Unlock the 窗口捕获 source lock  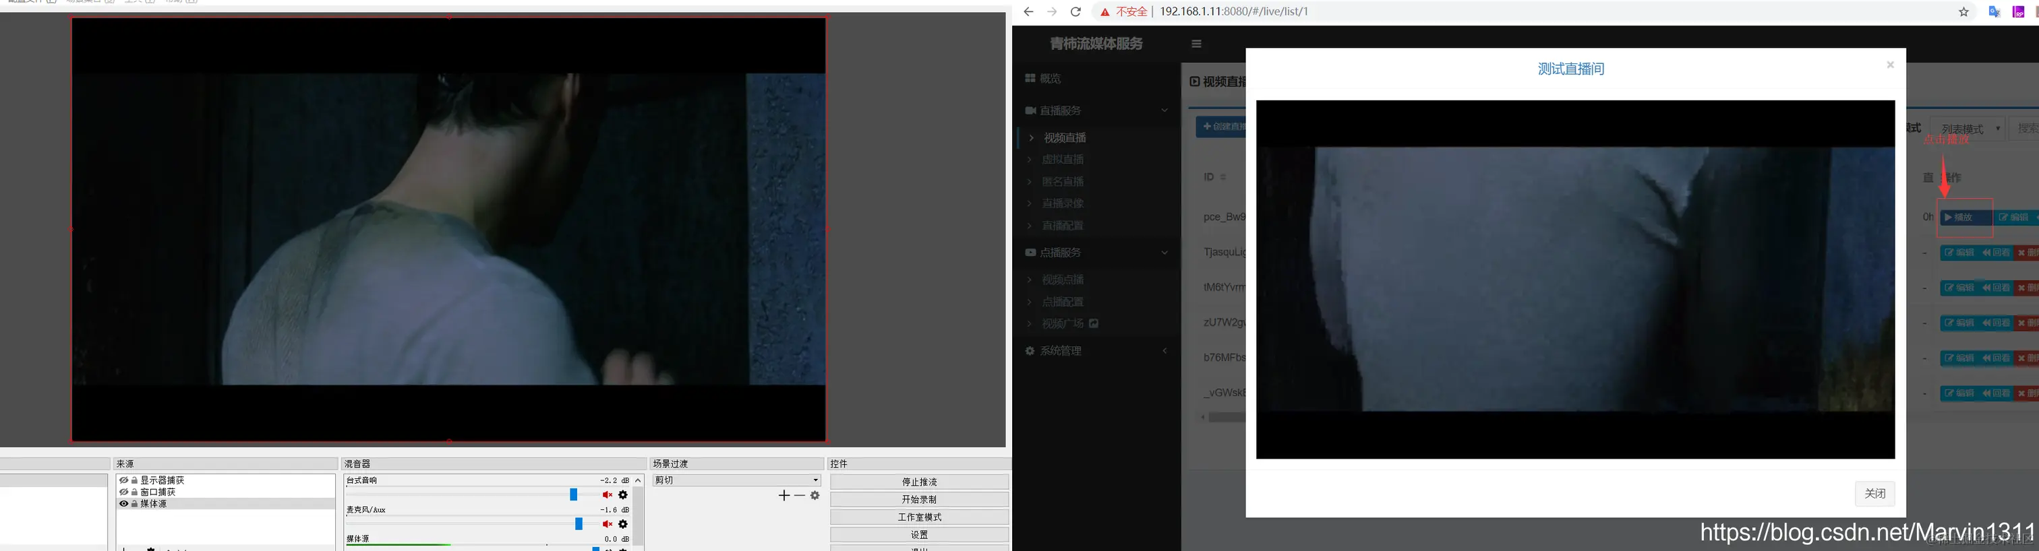tap(135, 492)
